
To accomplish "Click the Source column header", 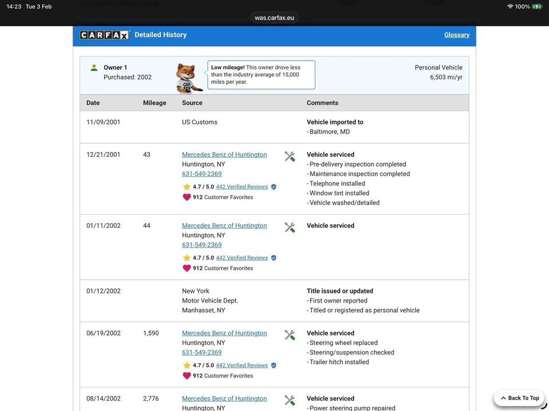I will (x=192, y=103).
